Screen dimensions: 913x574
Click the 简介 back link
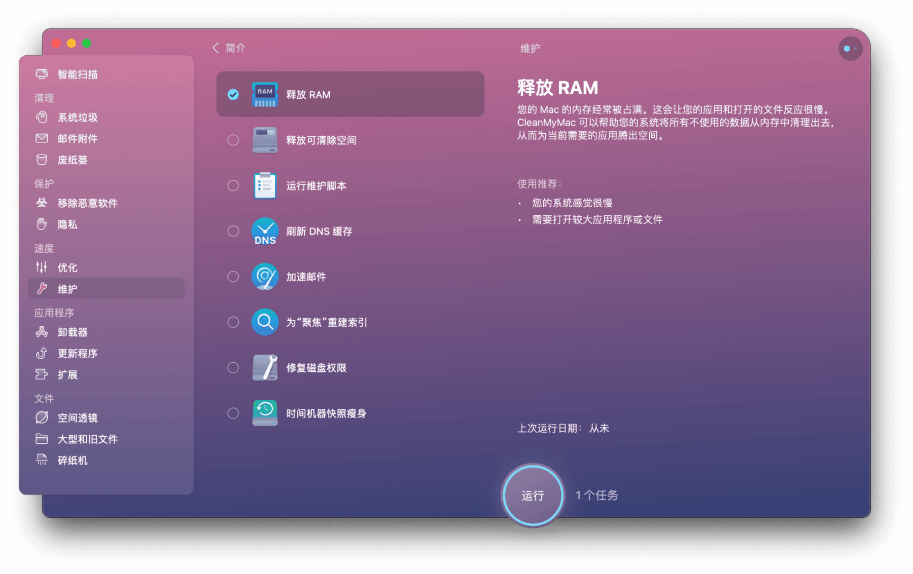235,48
